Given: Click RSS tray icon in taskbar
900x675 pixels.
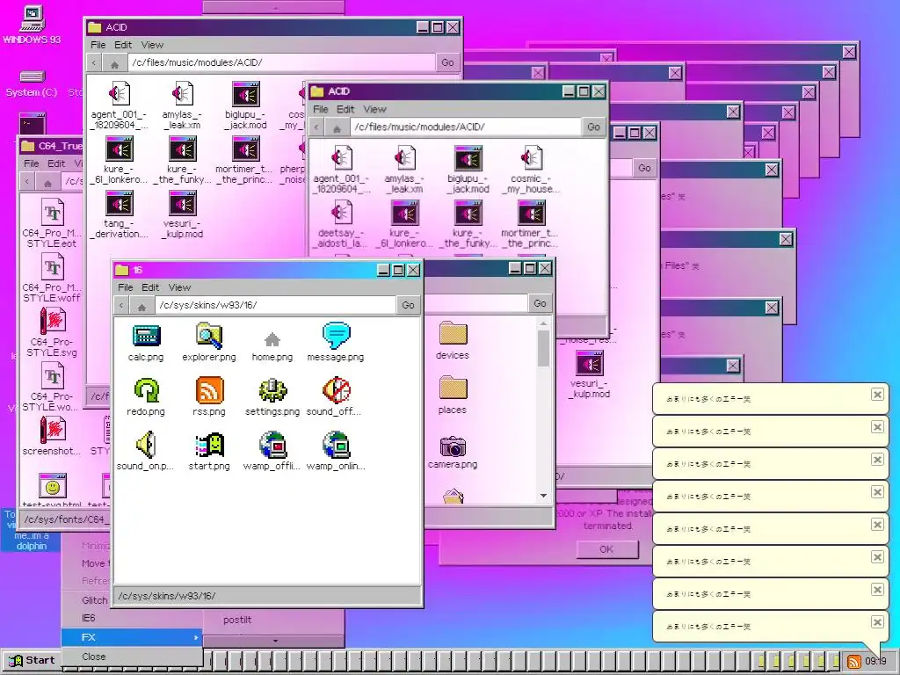Looking at the screenshot, I should (854, 661).
